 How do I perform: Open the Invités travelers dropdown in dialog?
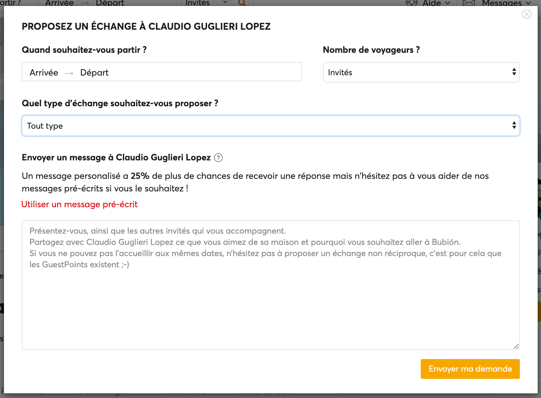[x=421, y=72]
